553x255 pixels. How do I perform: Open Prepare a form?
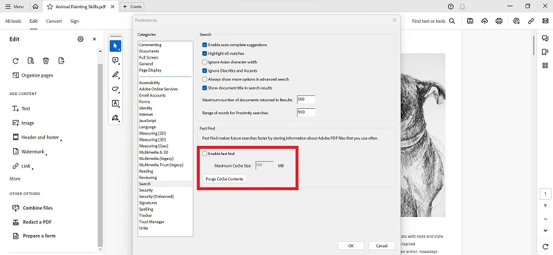[34, 236]
